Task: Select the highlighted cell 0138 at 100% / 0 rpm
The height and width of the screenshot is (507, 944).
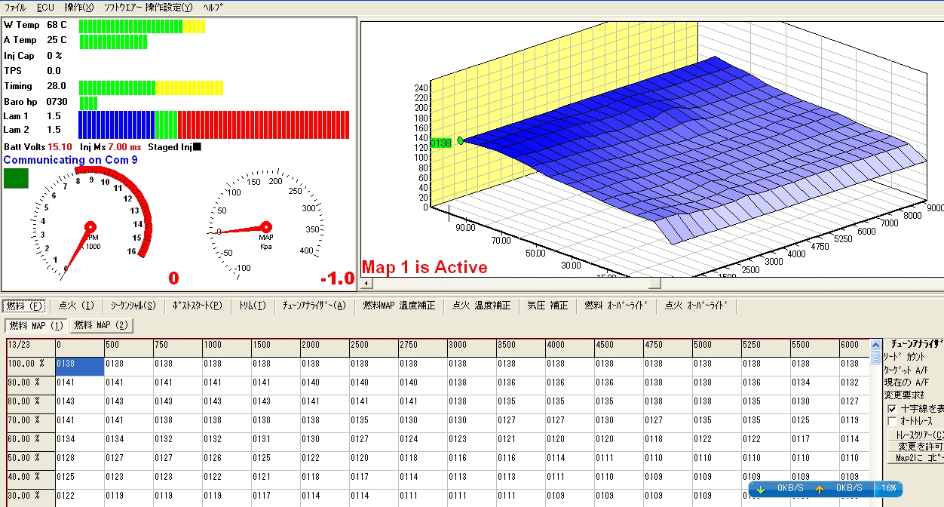Action: pyautogui.click(x=79, y=367)
